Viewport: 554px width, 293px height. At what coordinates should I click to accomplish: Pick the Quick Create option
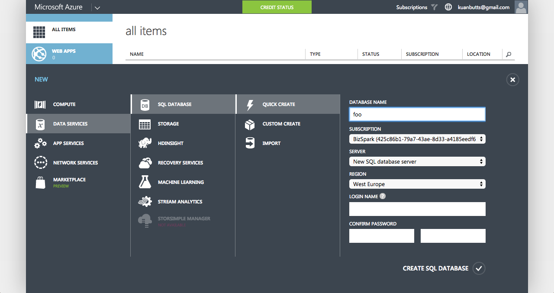288,104
